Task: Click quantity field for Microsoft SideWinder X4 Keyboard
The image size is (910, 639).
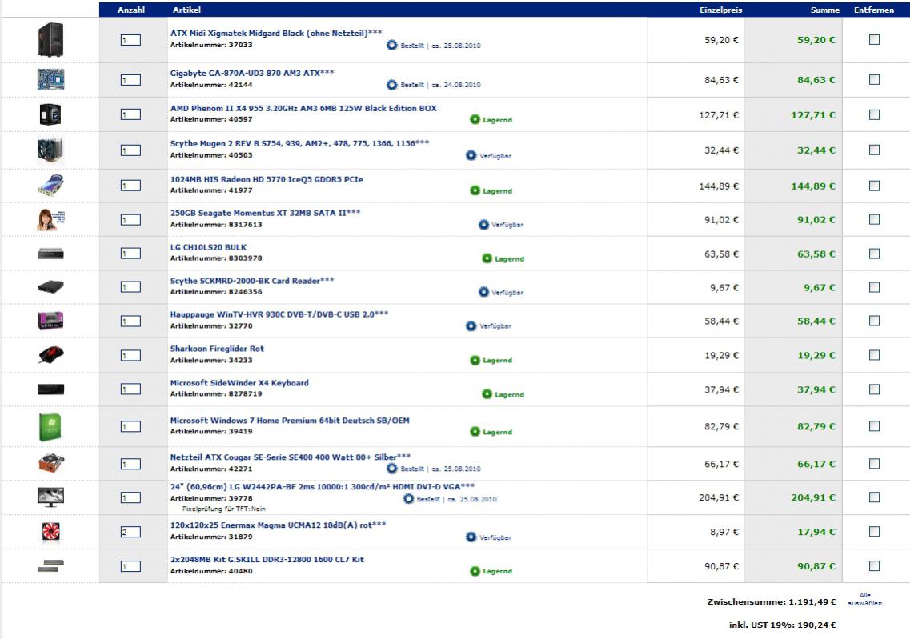Action: [x=130, y=389]
